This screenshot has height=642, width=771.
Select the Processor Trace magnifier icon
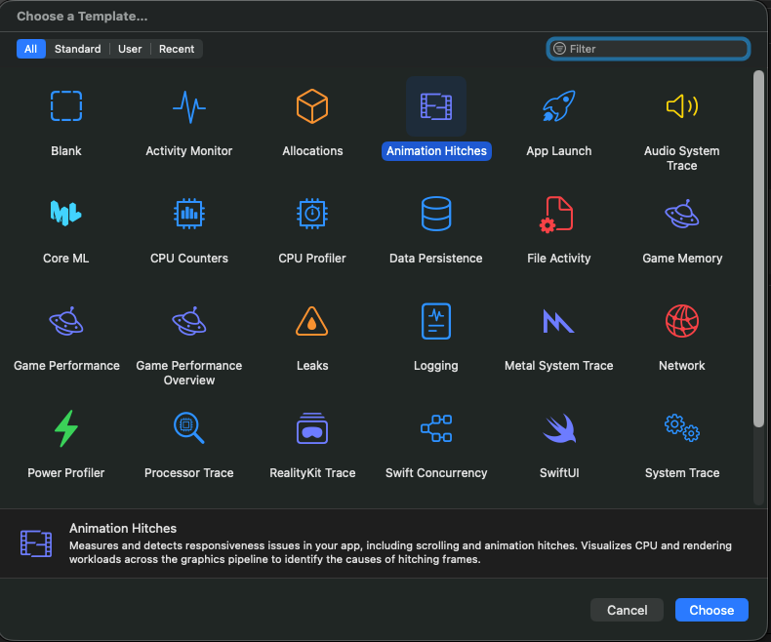188,427
